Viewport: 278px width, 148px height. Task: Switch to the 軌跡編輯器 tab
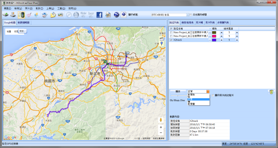24,22
